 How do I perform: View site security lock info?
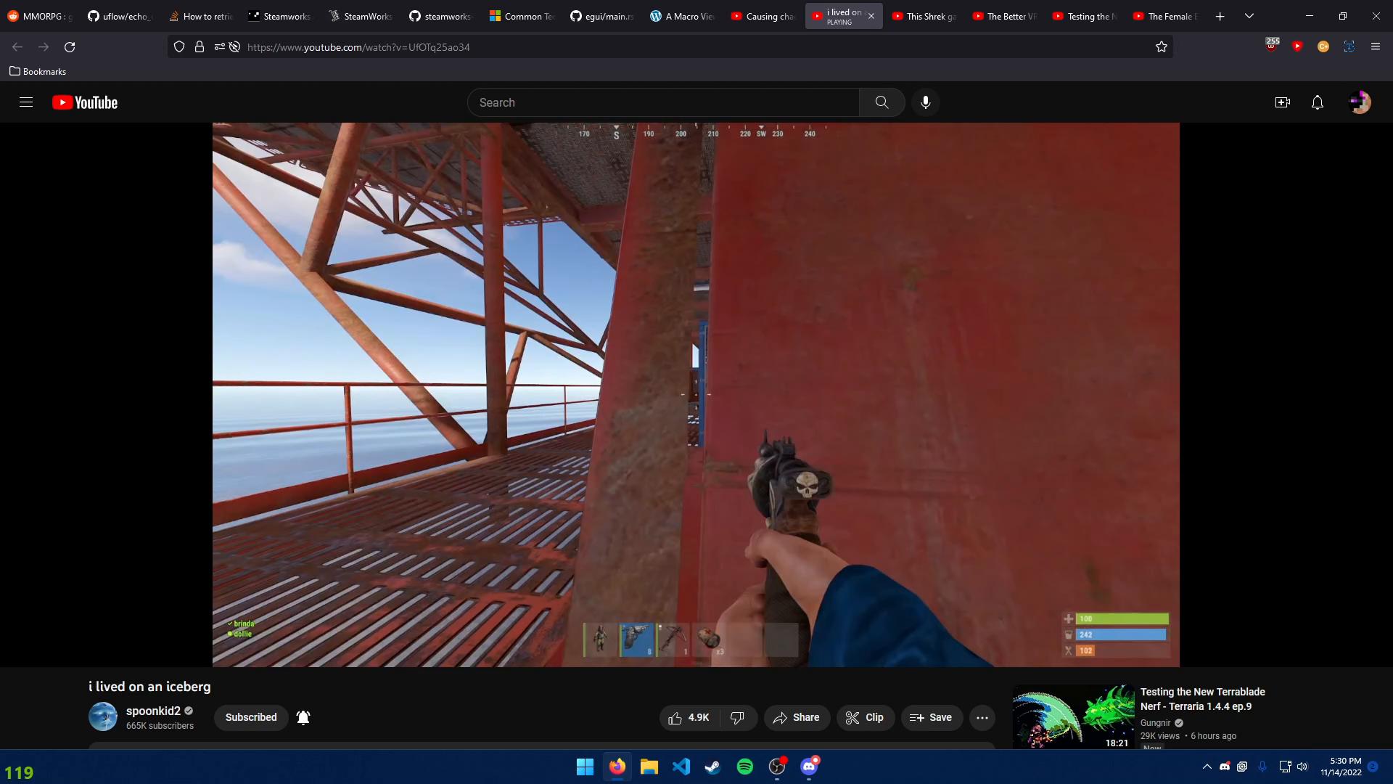tap(200, 47)
